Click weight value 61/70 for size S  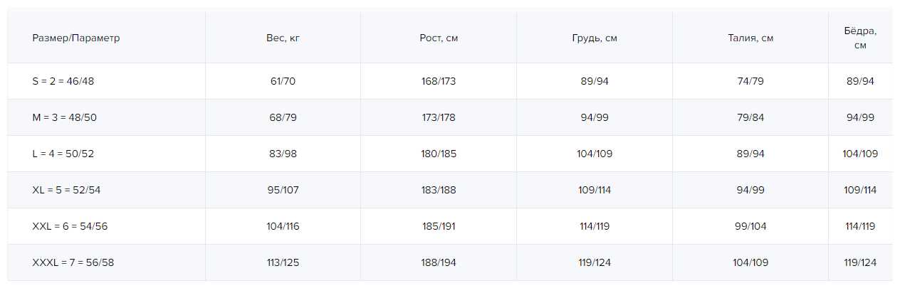pyautogui.click(x=283, y=81)
